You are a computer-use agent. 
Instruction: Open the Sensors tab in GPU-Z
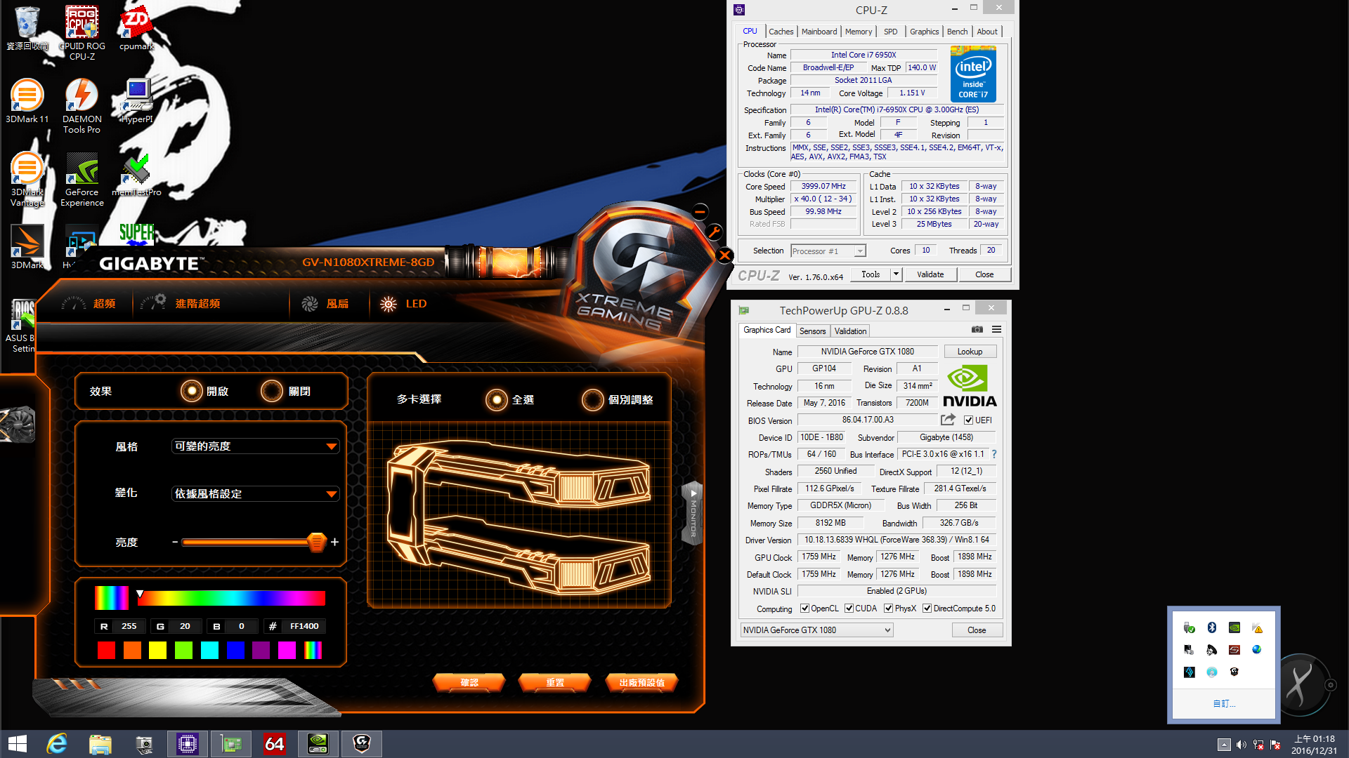click(812, 331)
